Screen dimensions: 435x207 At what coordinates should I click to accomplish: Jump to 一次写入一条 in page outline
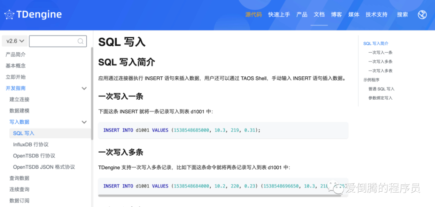pos(380,53)
